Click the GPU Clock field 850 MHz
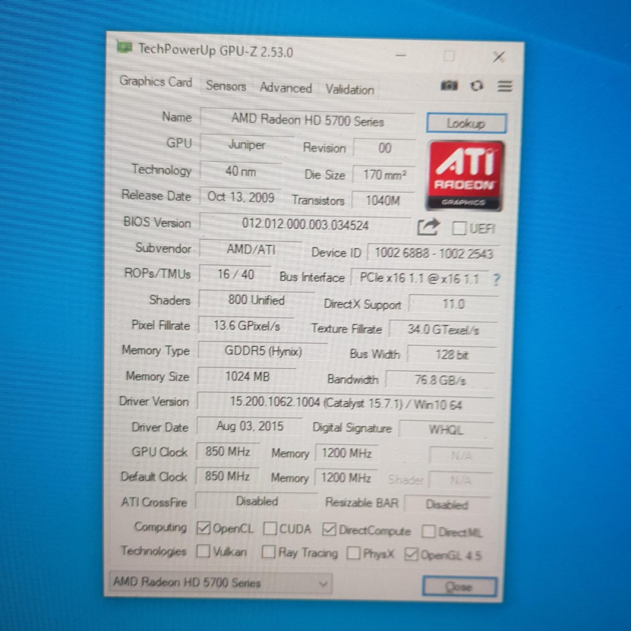 click(x=228, y=452)
